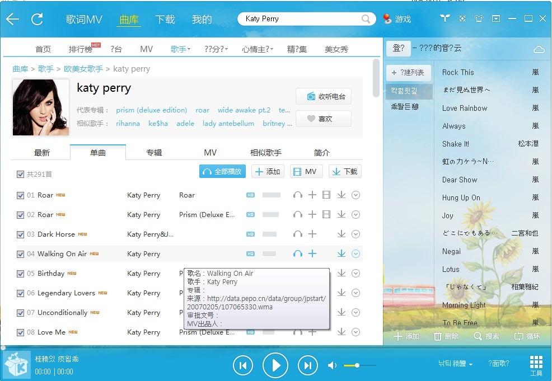Click the 喜欢 like button
The image size is (552, 381).
pos(324,119)
